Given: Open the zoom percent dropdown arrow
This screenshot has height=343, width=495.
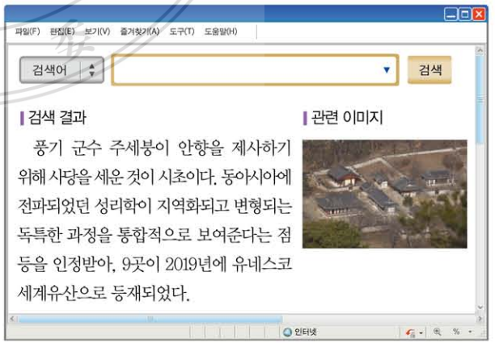Looking at the screenshot, I should [x=470, y=332].
